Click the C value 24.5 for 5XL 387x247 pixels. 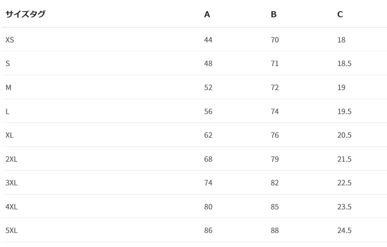coord(344,231)
